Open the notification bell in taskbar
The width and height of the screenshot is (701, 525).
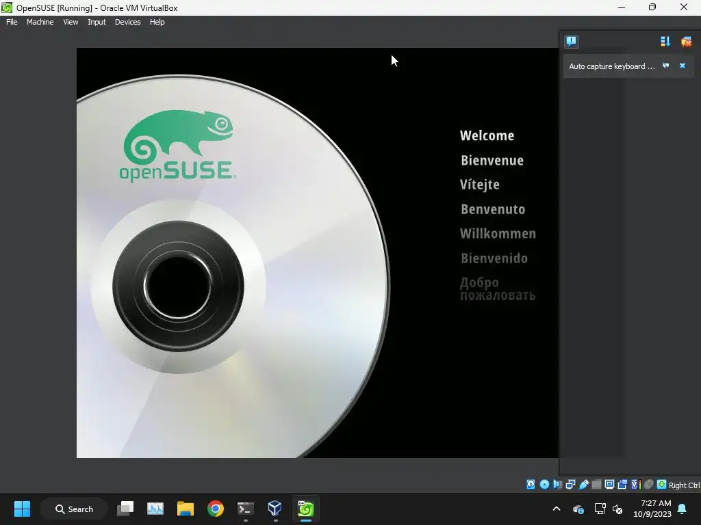point(683,509)
